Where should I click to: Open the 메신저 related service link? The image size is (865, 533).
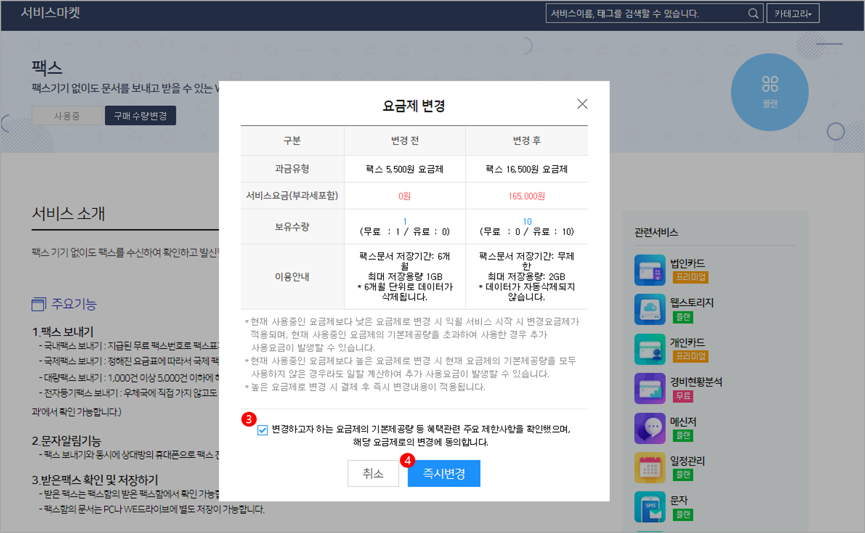(x=683, y=422)
